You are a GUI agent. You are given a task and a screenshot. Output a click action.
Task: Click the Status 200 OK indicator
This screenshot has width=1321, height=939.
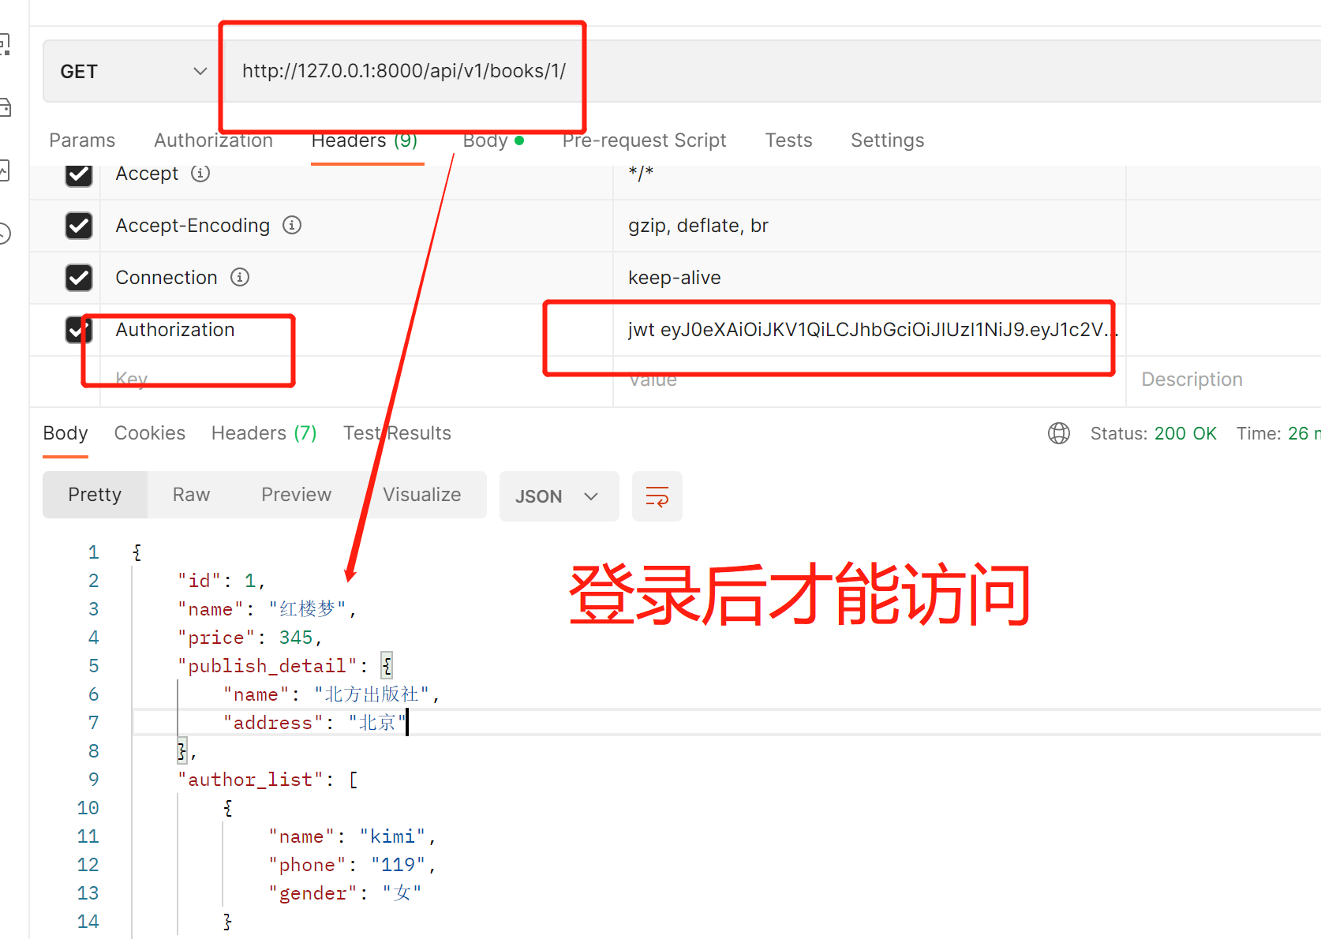[1154, 433]
